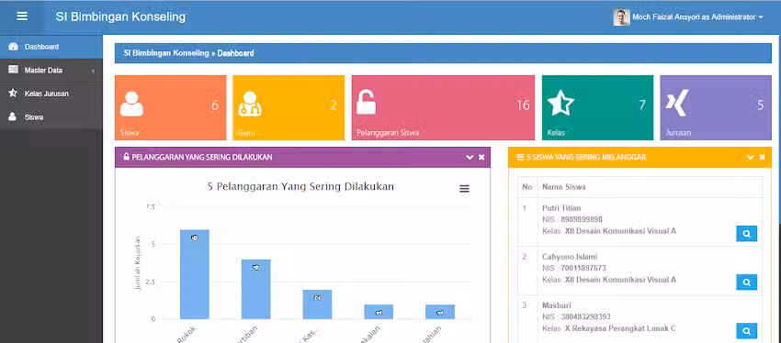The width and height of the screenshot is (781, 343).
Task: Click the half-star icon on Kelas card
Action: point(560,104)
